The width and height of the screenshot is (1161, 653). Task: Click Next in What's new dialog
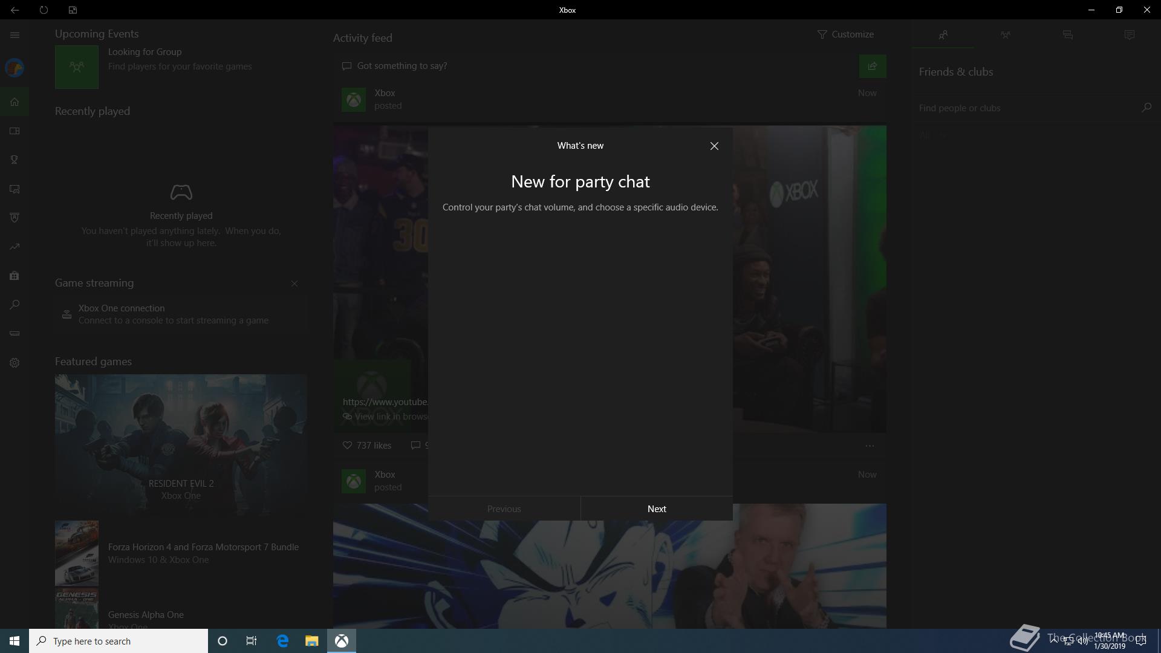click(657, 508)
